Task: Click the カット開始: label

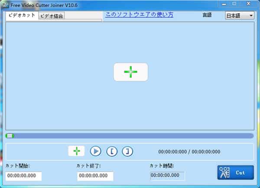Action: 18,166
